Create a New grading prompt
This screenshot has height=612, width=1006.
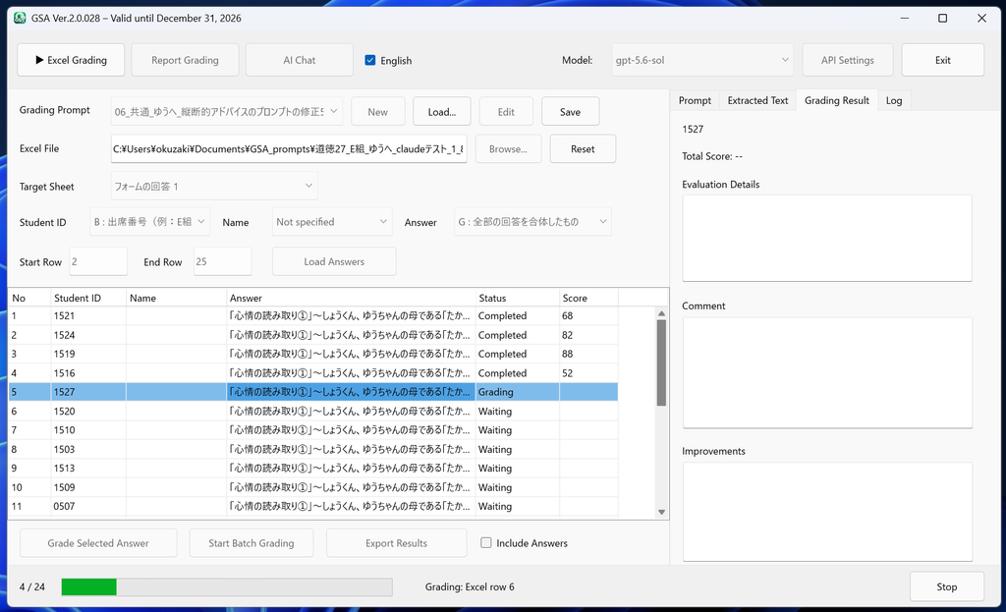tap(378, 112)
